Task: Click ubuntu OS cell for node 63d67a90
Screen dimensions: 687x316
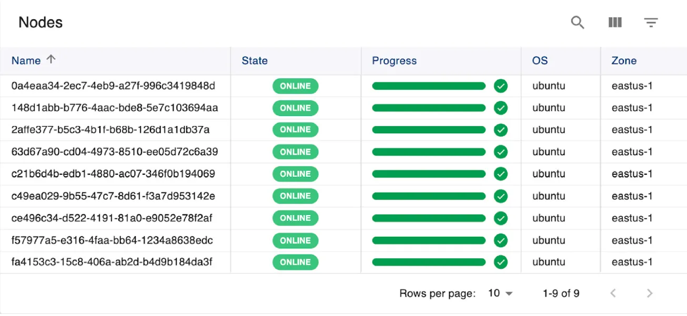Action: coord(549,152)
